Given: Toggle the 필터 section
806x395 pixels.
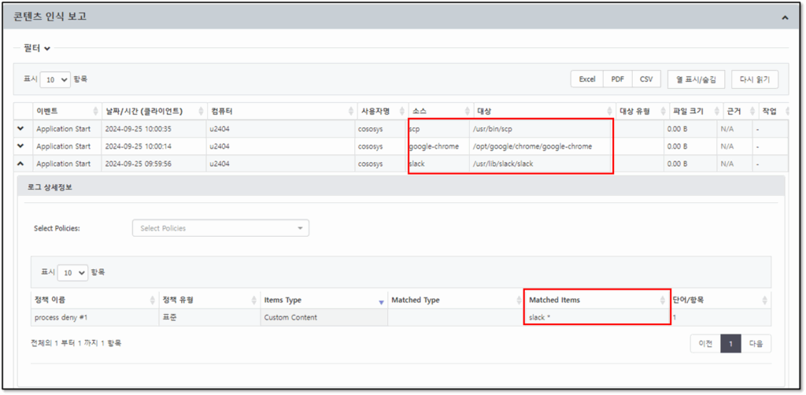Looking at the screenshot, I should (37, 48).
